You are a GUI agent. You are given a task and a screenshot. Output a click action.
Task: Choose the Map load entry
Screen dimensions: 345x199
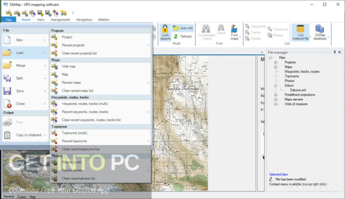(101, 75)
